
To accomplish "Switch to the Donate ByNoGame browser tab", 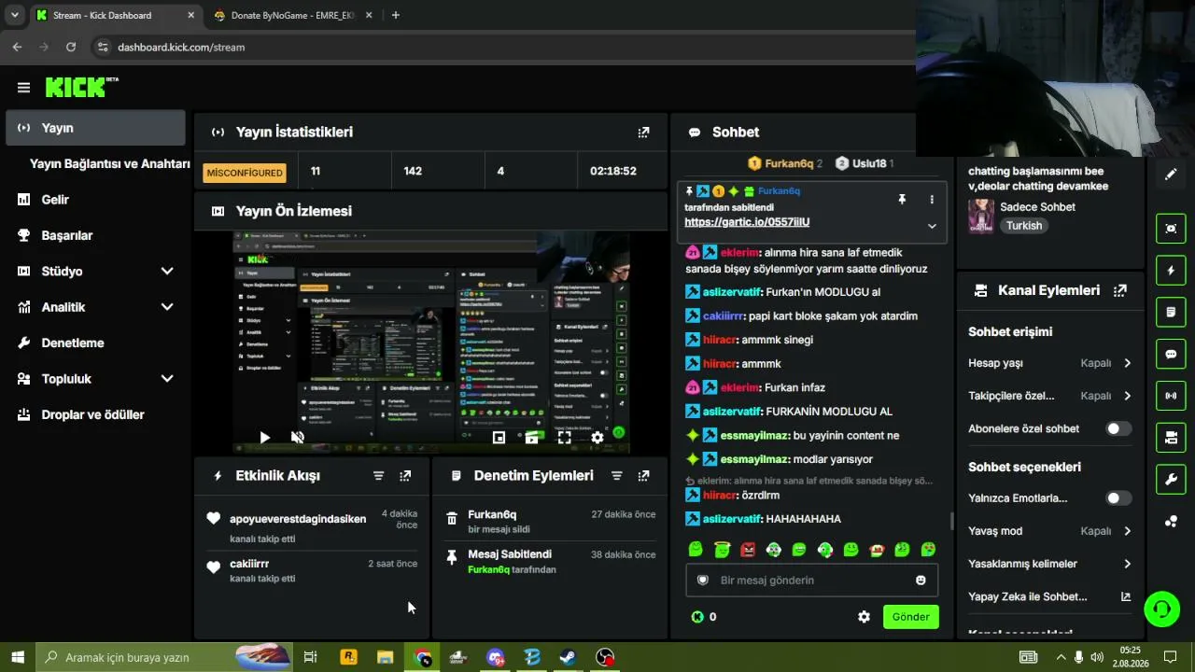I will pyautogui.click(x=291, y=15).
